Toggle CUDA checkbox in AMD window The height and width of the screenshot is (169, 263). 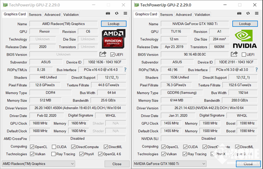tap(54, 147)
